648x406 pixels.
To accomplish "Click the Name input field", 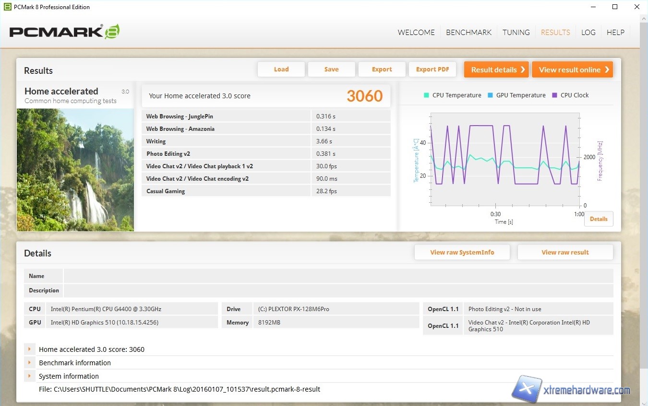I will (338, 276).
